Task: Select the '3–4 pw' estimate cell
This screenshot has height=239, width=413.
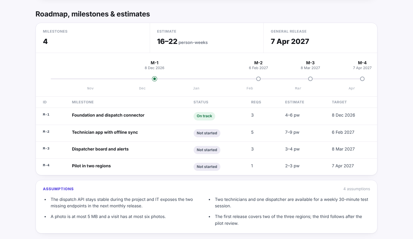Action: pos(292,149)
